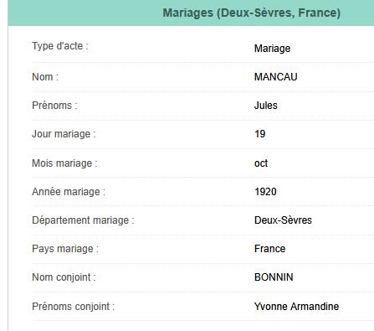Select the Type d'acte label
This screenshot has width=374, height=331.
click(x=60, y=46)
